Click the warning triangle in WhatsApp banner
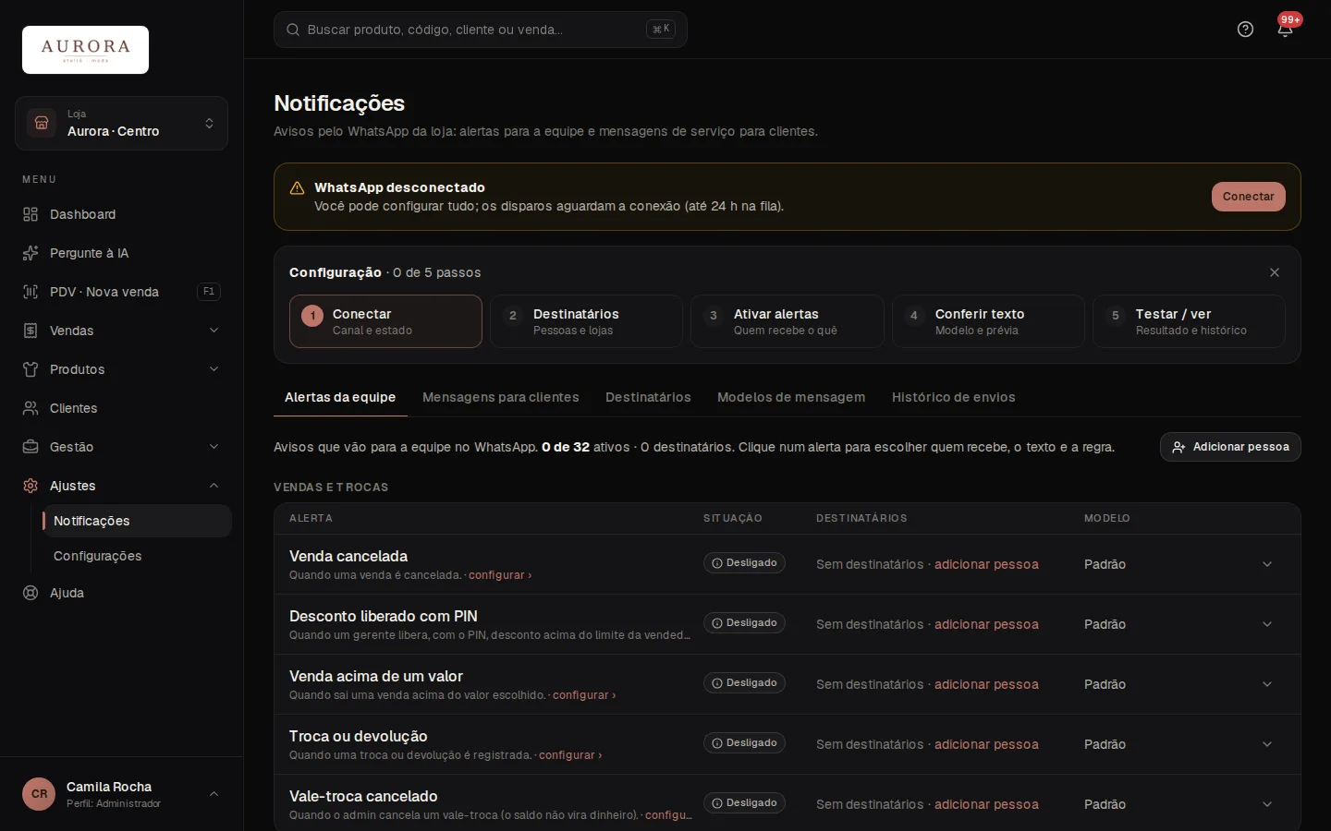 pyautogui.click(x=297, y=188)
